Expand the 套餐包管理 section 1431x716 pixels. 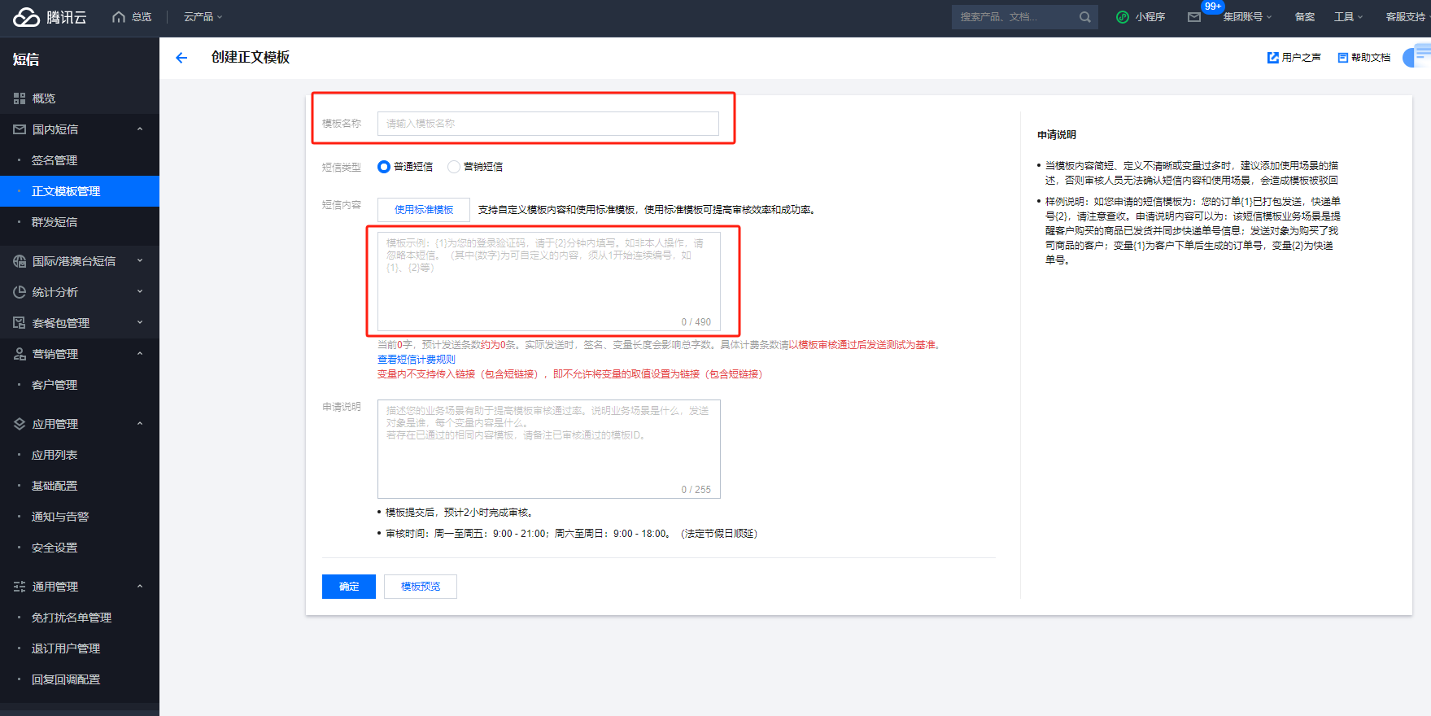pyautogui.click(x=140, y=323)
